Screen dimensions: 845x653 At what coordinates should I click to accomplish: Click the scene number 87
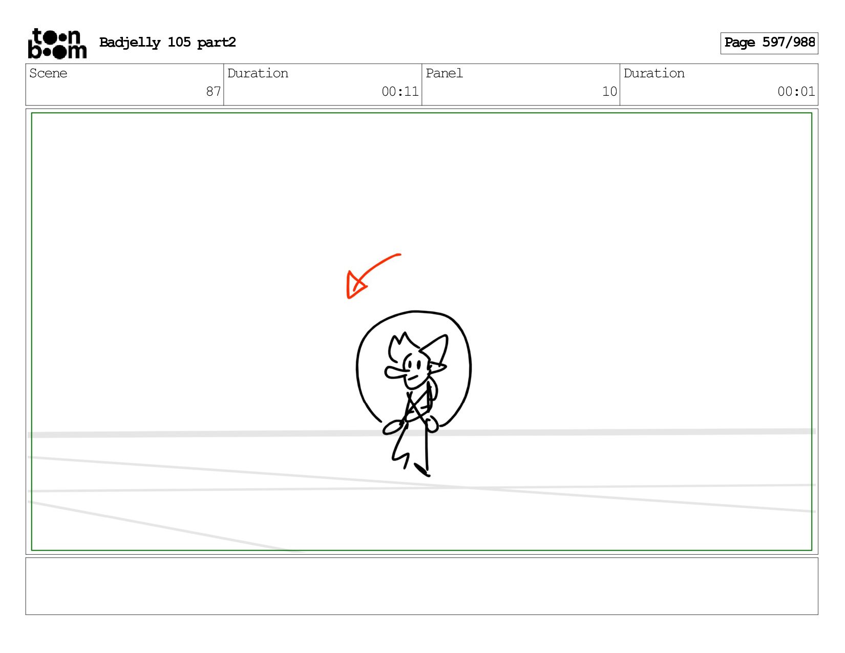(x=213, y=92)
